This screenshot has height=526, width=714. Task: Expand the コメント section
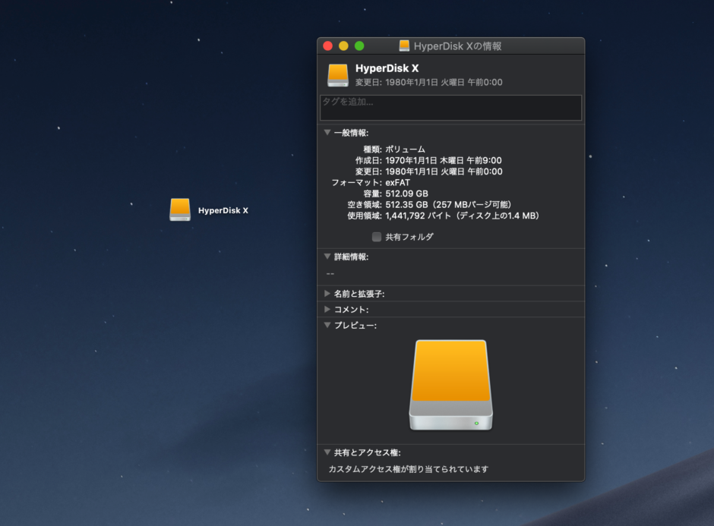pyautogui.click(x=327, y=310)
